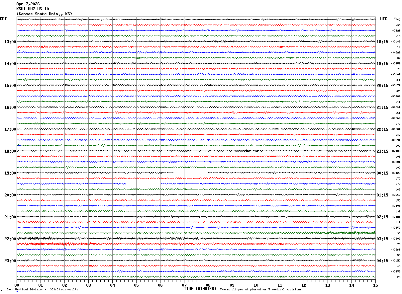Click the DC column header

[395, 18]
